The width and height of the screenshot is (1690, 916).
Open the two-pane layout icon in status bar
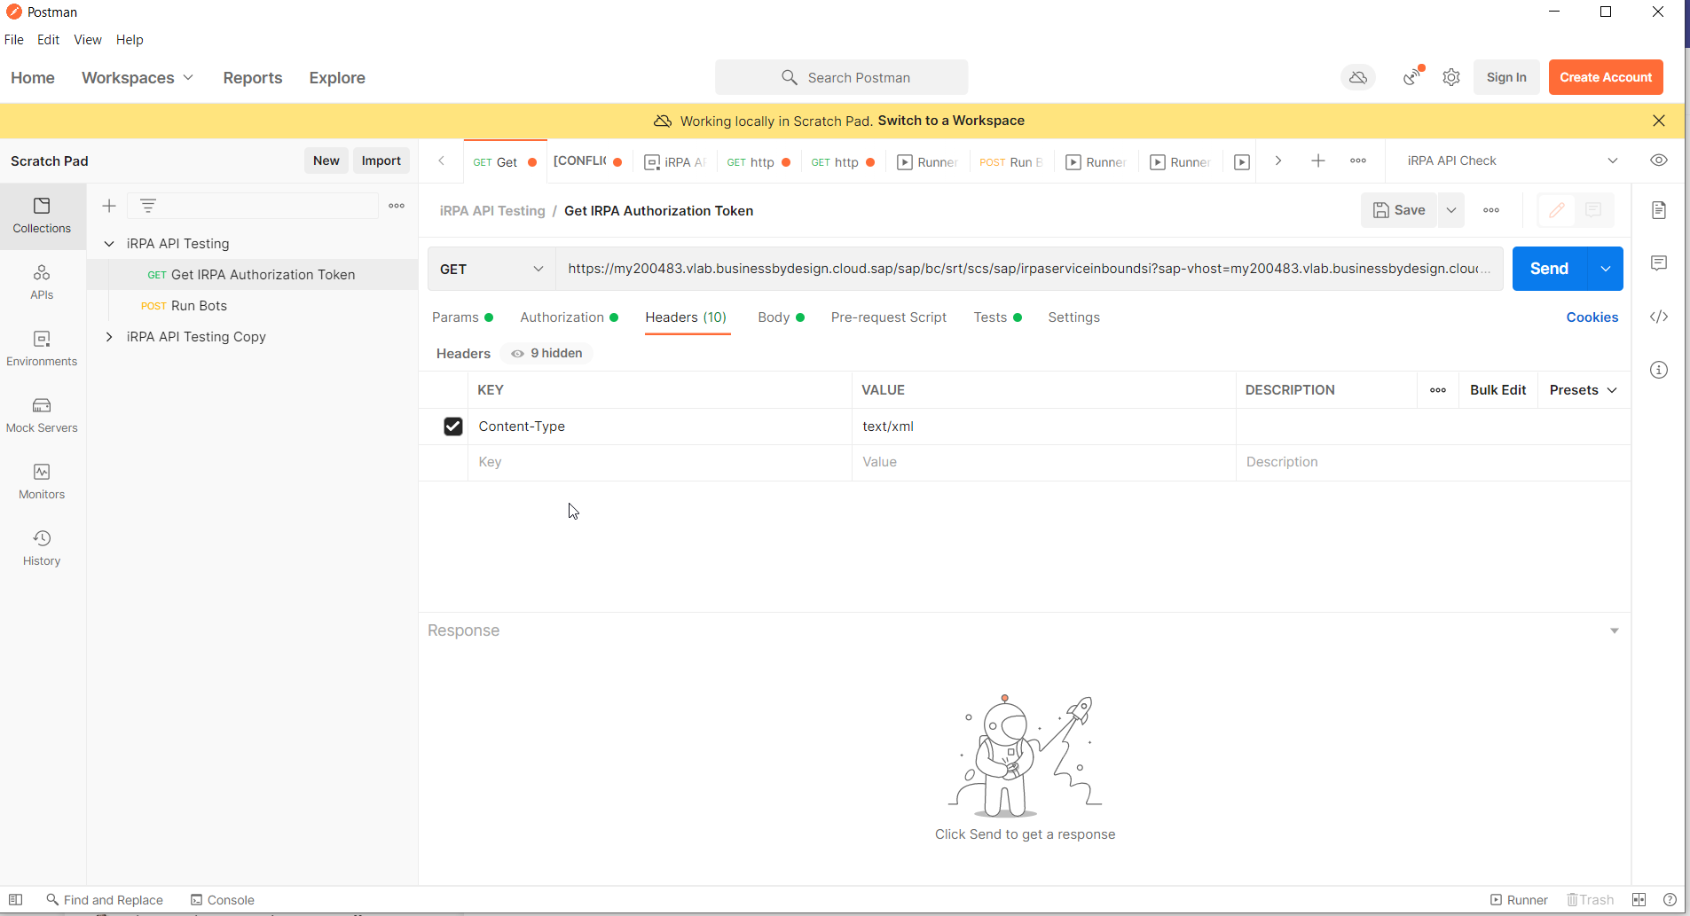pyautogui.click(x=1639, y=899)
